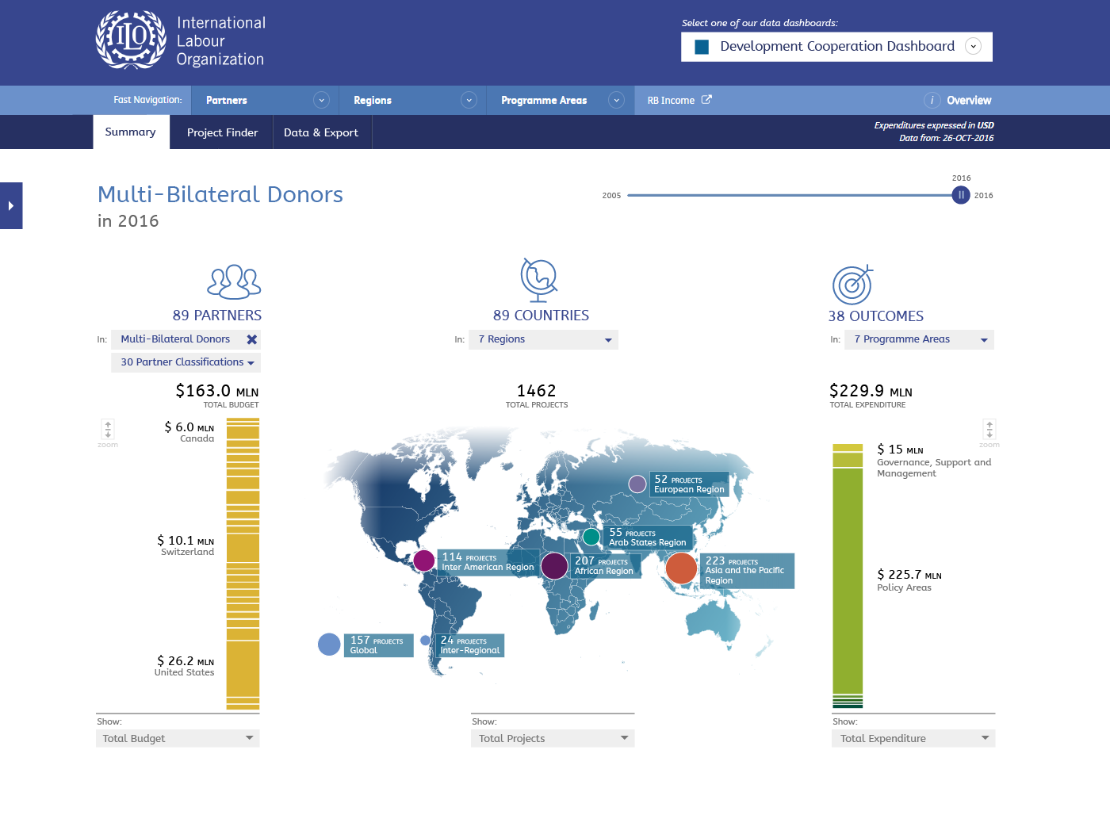1110x815 pixels.
Task: Click the $26.2 MLN United States label
Action: coord(185,666)
